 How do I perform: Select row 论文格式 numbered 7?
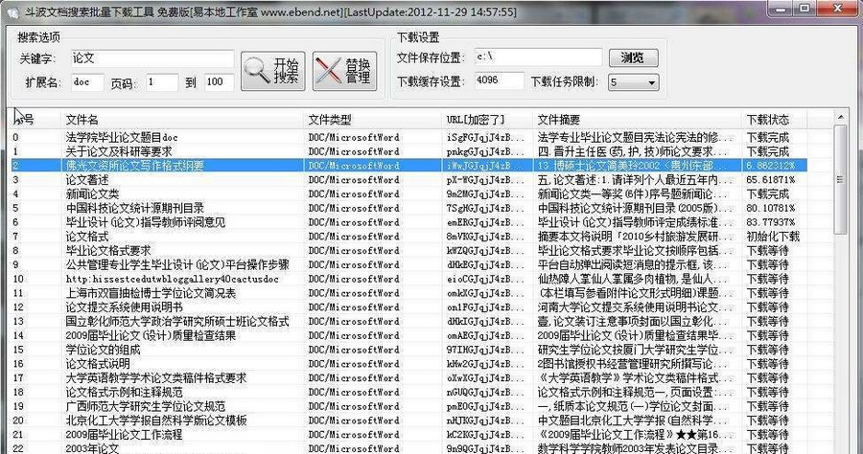pos(408,237)
